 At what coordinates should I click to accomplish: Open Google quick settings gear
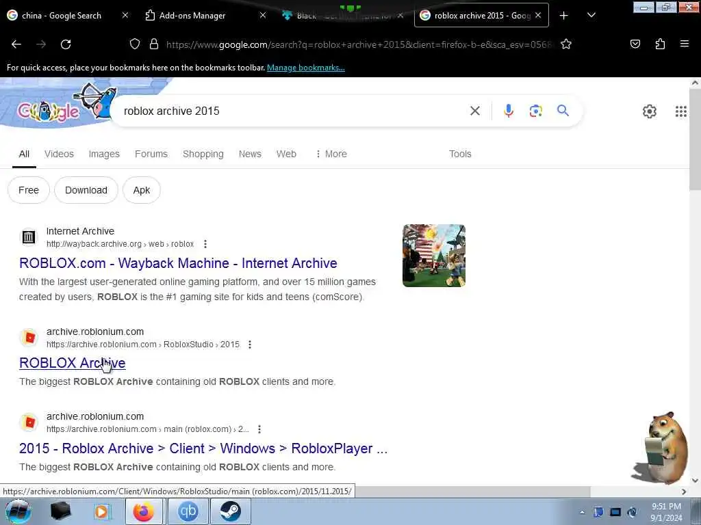649,111
